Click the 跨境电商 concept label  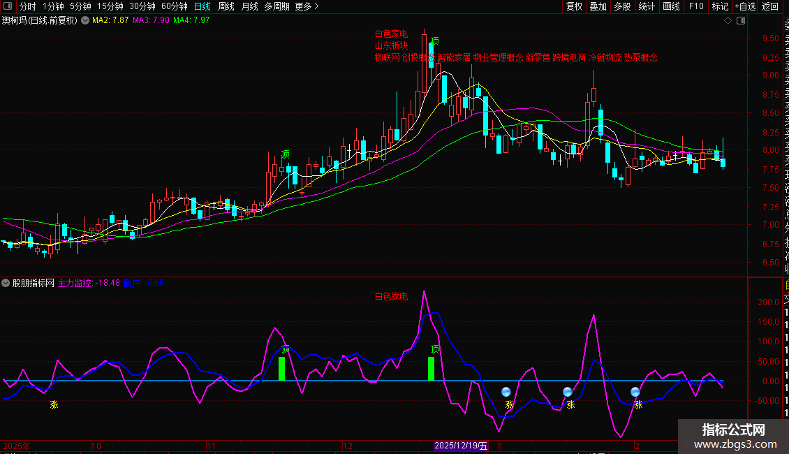(x=570, y=57)
